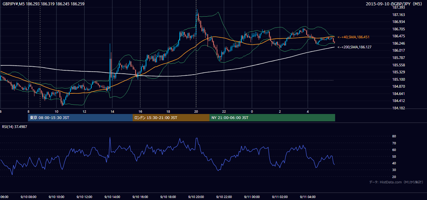427x200 pixels.
Task: Click price level 185.558 on the axis
Action: tap(398, 65)
